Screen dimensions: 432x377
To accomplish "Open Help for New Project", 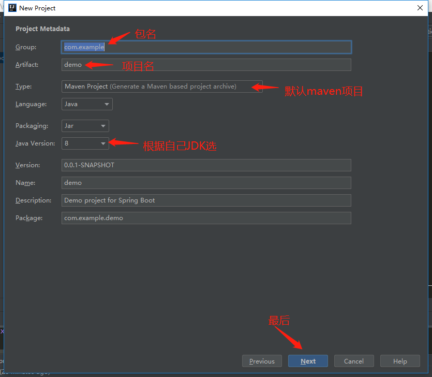I will click(x=400, y=361).
